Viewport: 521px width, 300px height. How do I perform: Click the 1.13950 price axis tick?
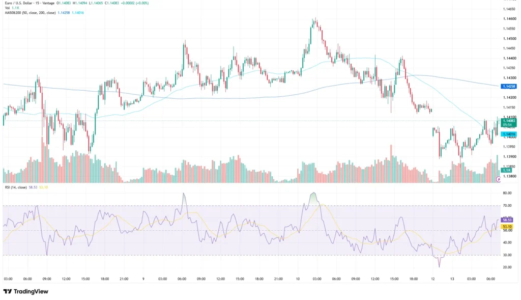coord(509,147)
